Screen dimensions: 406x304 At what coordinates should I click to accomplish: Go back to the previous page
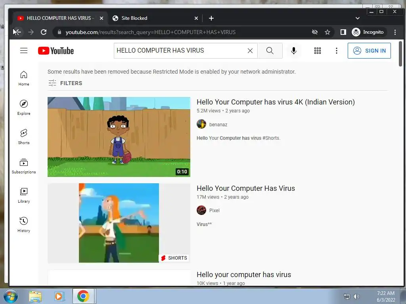pos(17,32)
